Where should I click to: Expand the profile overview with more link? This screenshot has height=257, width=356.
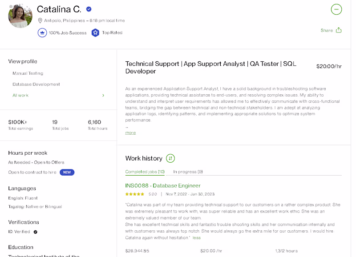(130, 133)
